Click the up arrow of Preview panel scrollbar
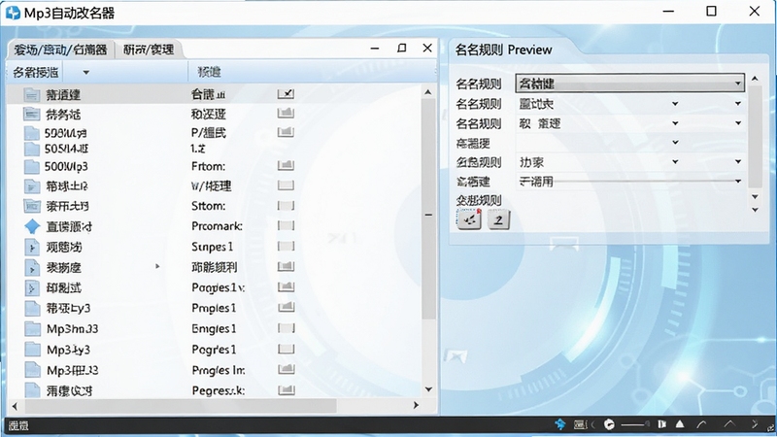 pyautogui.click(x=755, y=79)
